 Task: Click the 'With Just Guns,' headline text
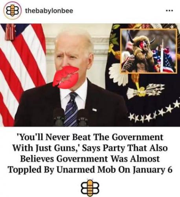pos(47,149)
